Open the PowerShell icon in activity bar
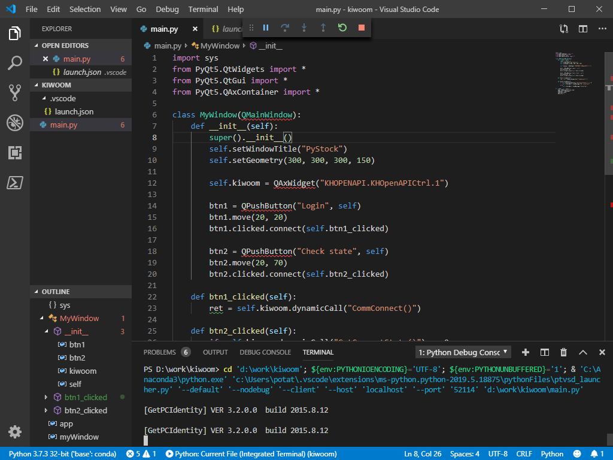Screen dimensions: 613x460 [15, 183]
